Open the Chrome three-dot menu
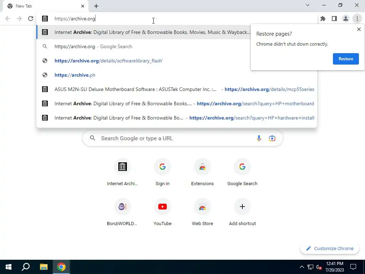 [x=357, y=19]
